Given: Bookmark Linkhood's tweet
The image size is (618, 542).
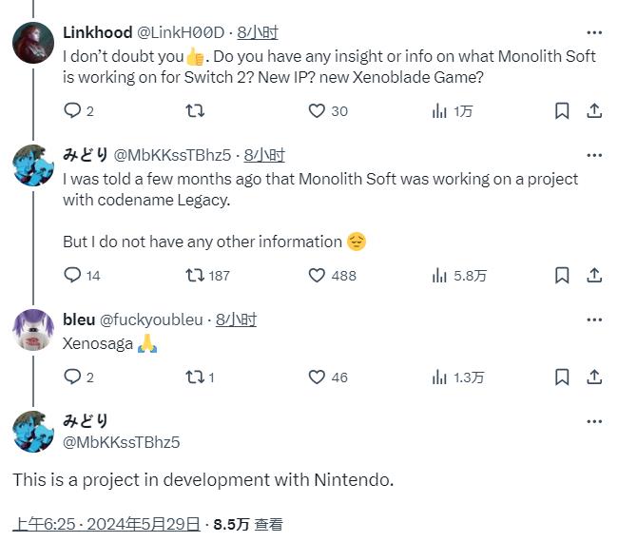Looking at the screenshot, I should (562, 111).
